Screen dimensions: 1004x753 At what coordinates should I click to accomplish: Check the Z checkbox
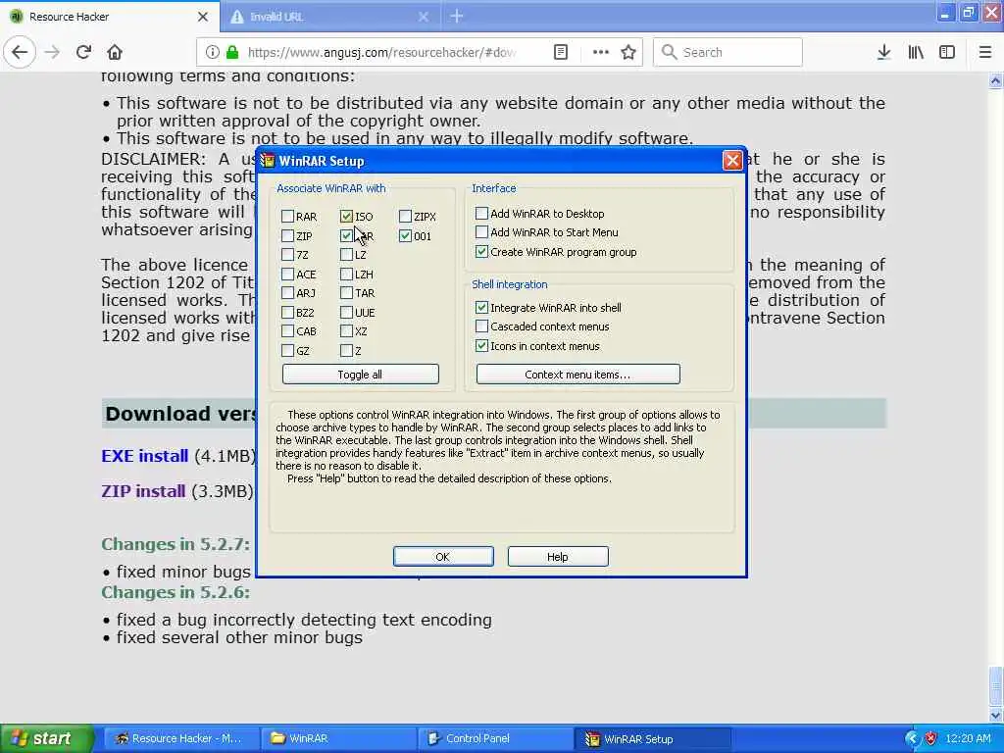click(346, 350)
